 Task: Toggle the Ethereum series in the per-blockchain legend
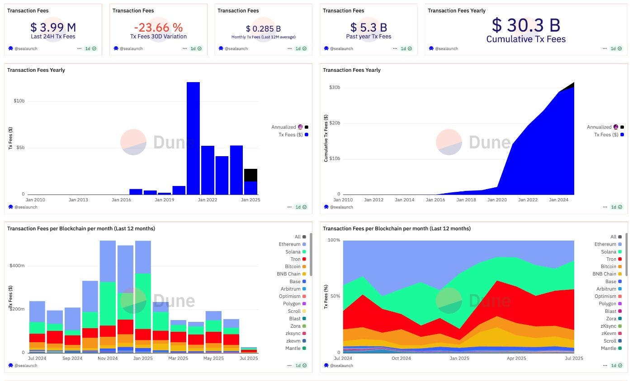pyautogui.click(x=290, y=244)
